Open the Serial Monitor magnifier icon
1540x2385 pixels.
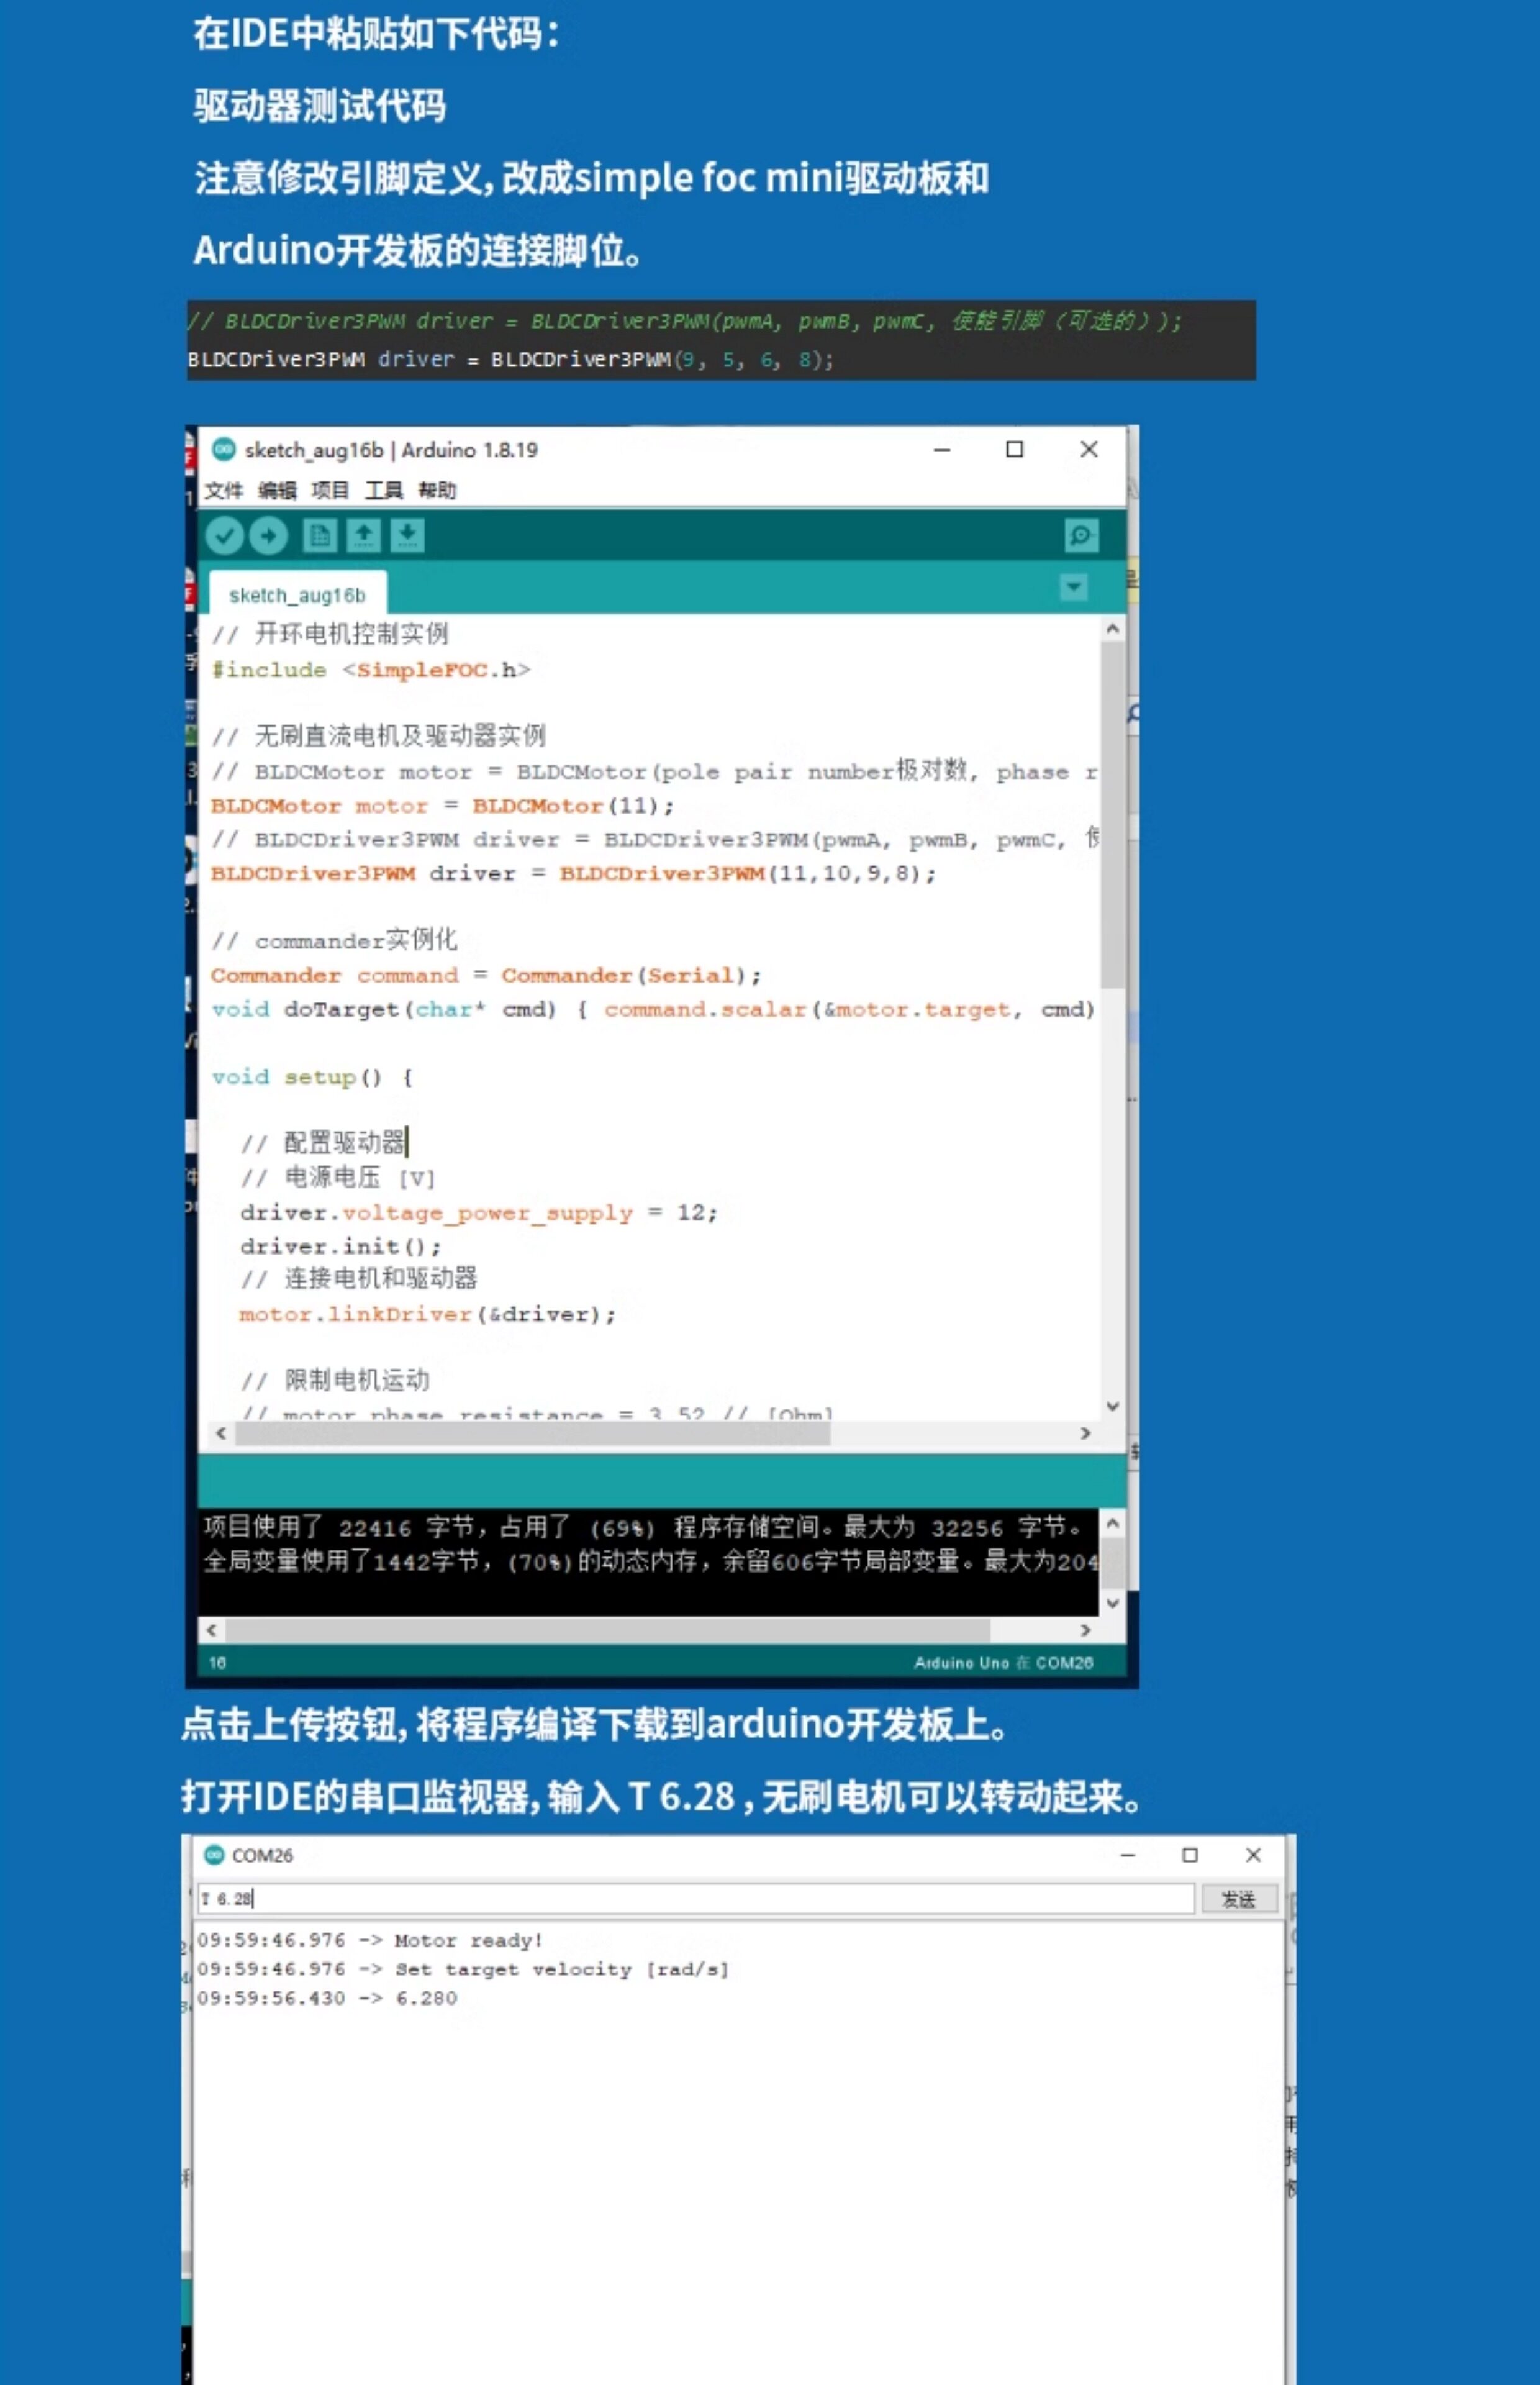coord(1081,536)
